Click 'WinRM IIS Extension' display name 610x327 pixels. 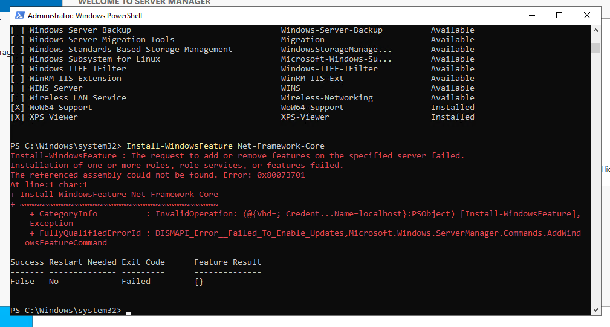(x=76, y=79)
